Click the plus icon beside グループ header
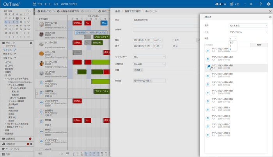The width and height of the screenshot is (273, 157). pos(31,43)
